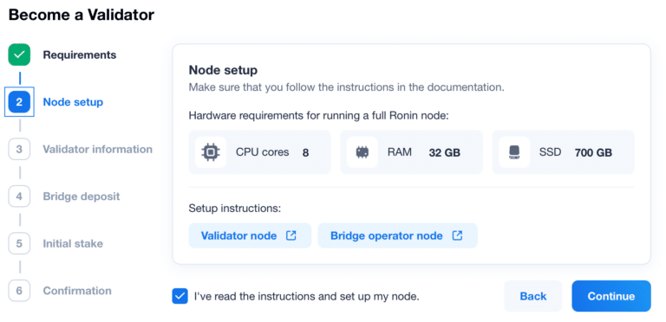Image resolution: width=666 pixels, height=322 pixels.
Task: Click the RAM memory module icon
Action: [x=362, y=152]
